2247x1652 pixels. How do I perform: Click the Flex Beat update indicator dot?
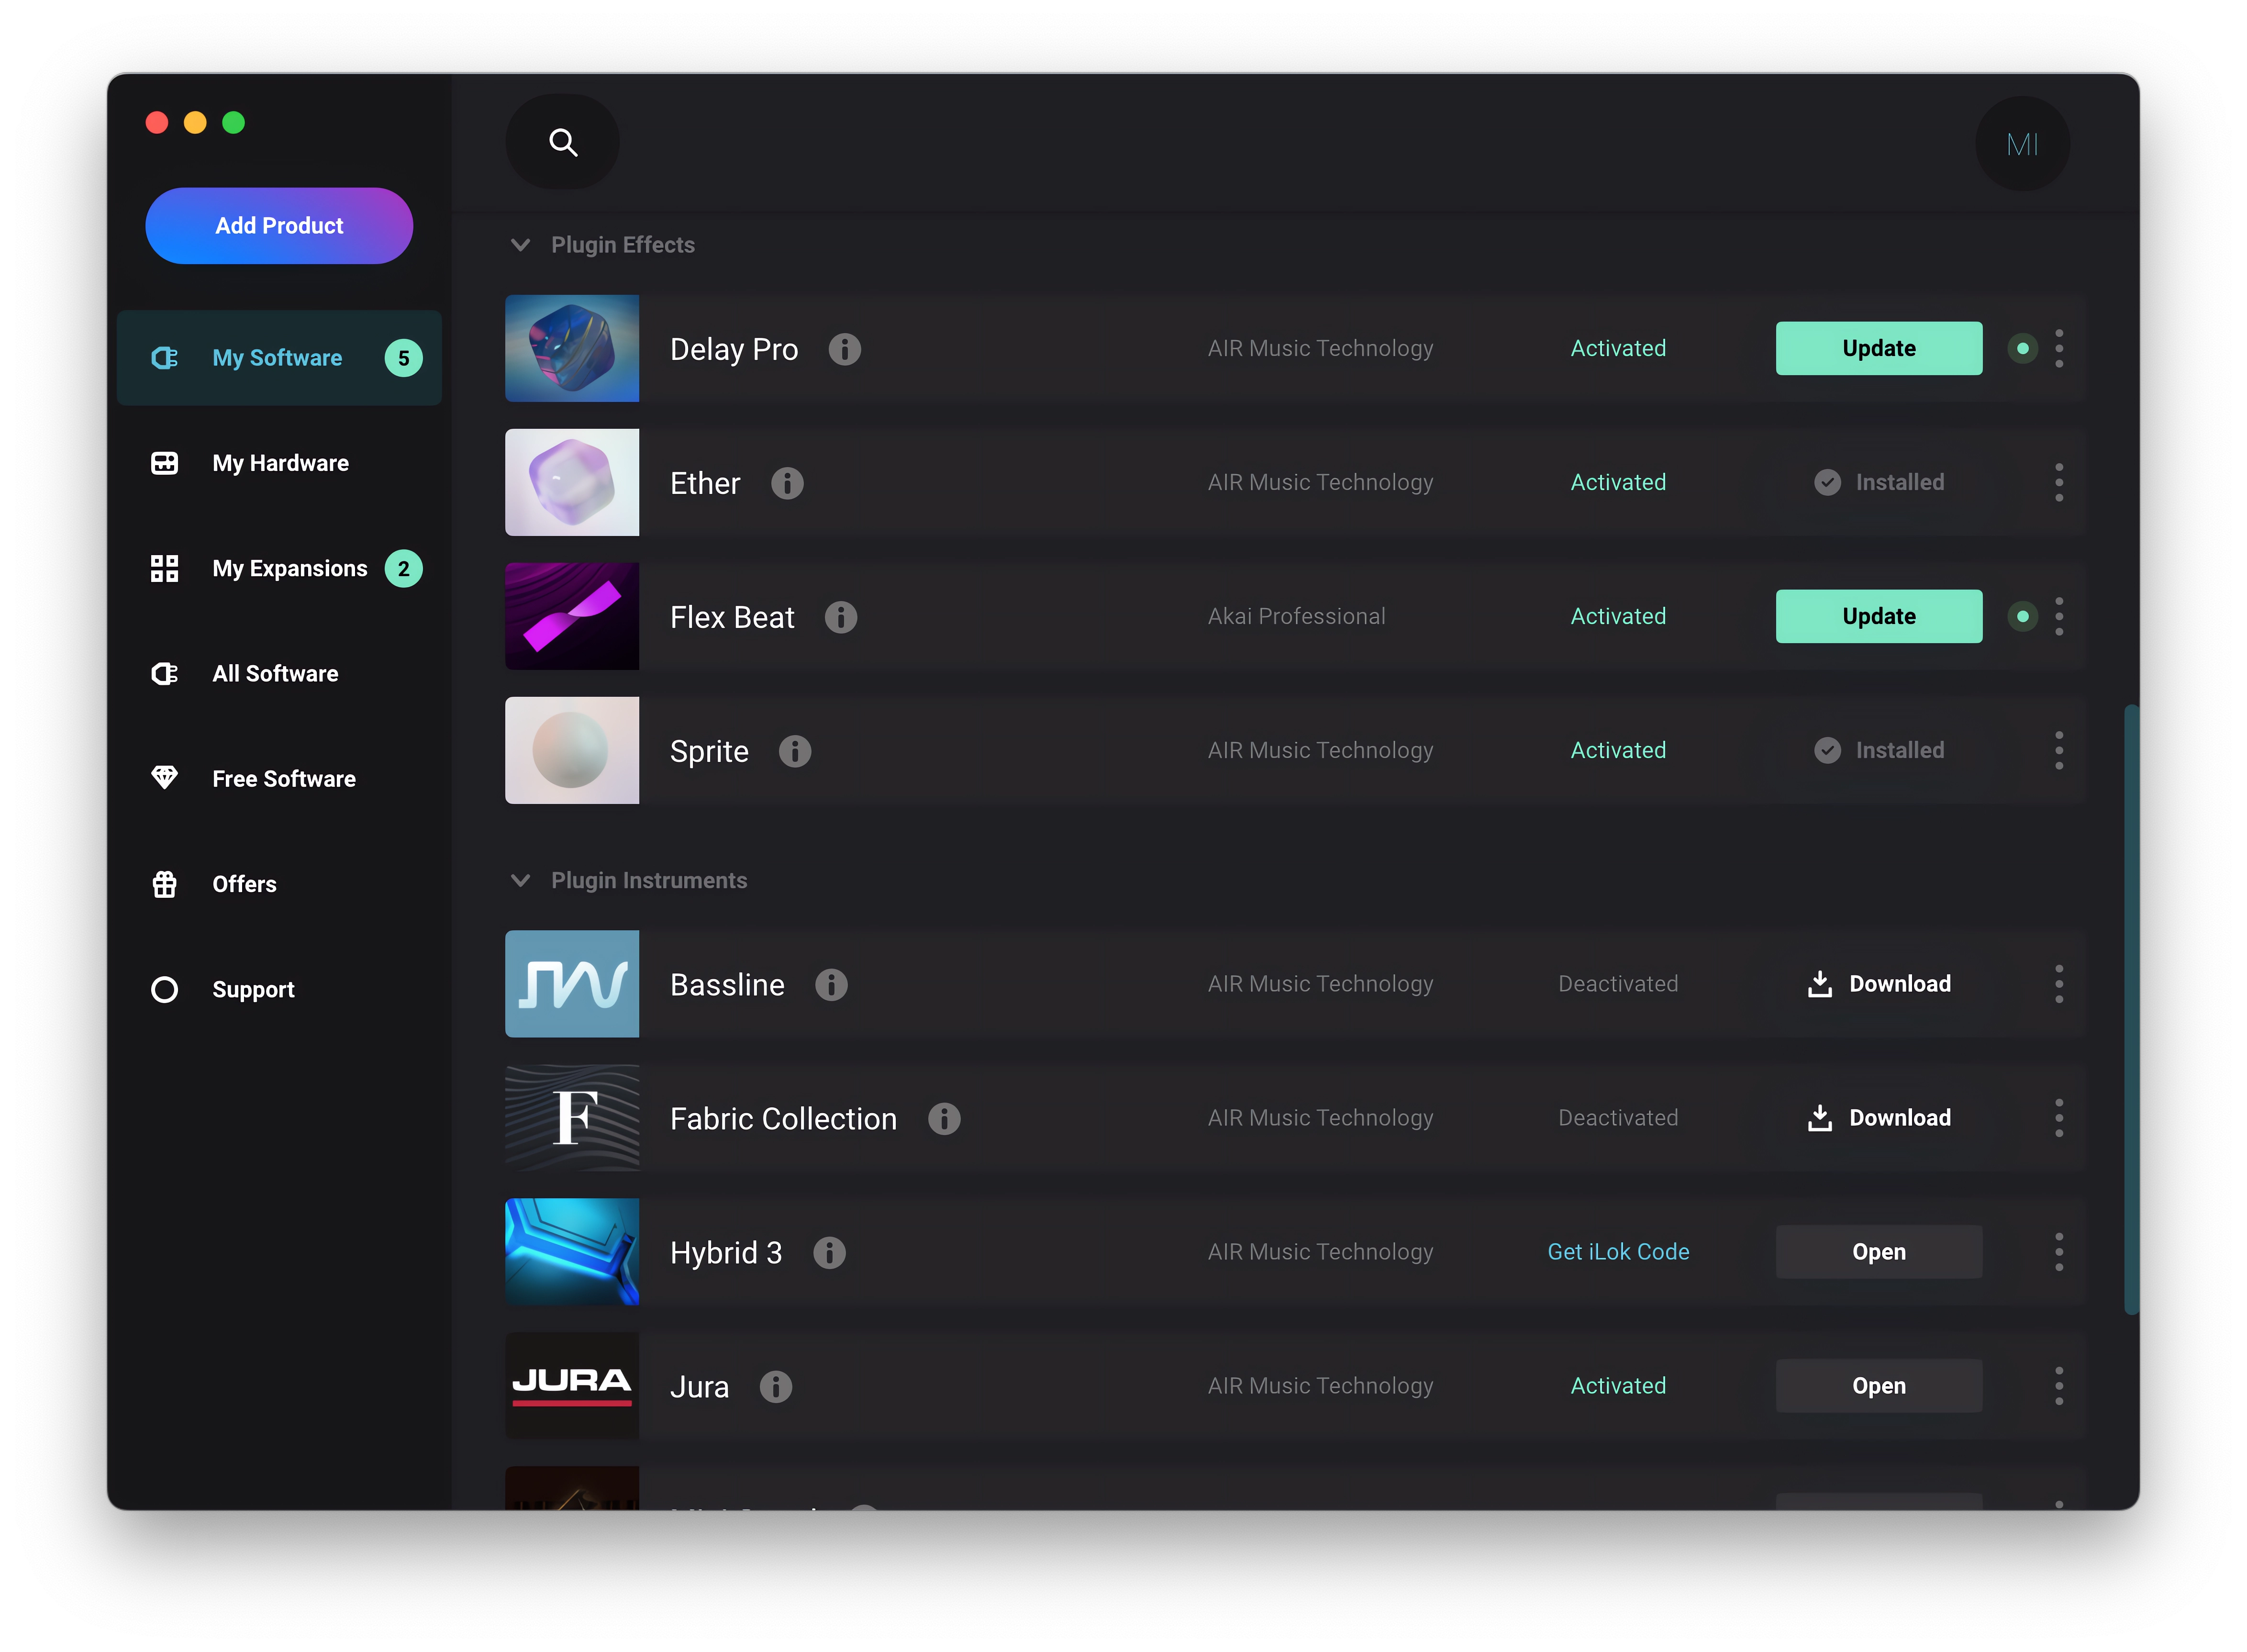[x=2021, y=617]
